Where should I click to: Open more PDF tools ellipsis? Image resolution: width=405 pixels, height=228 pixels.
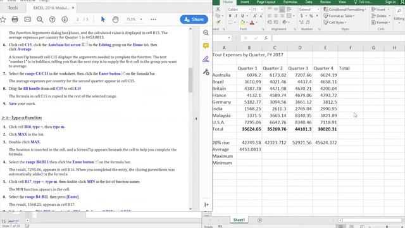[153, 20]
